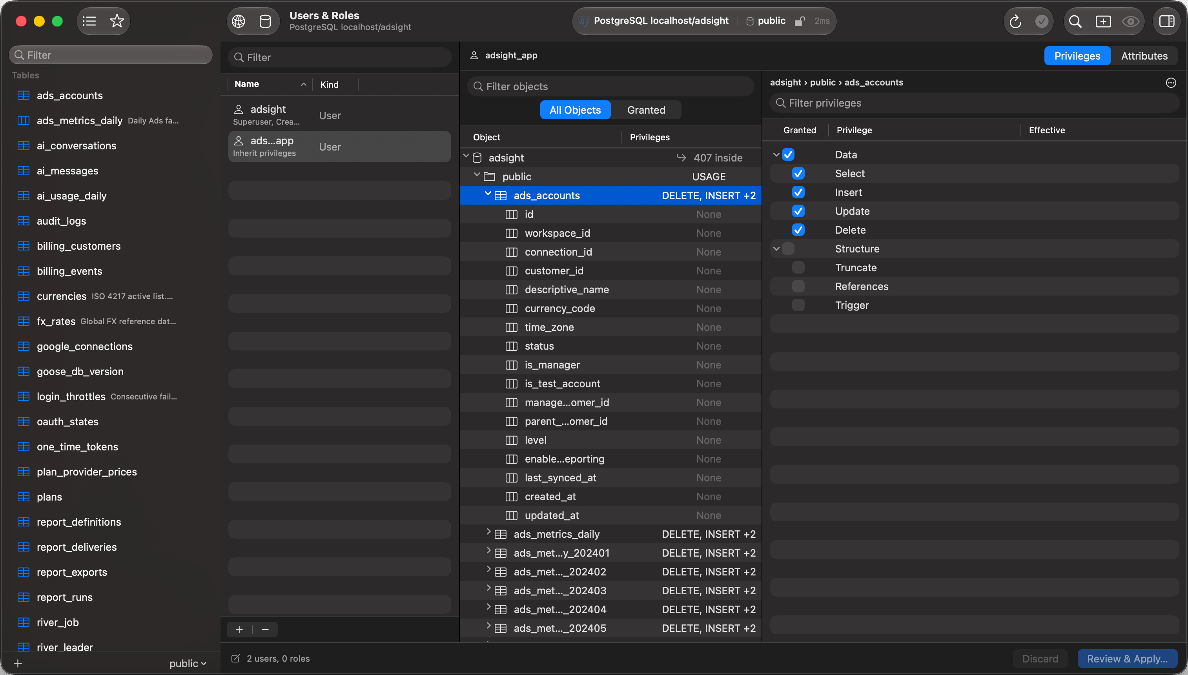
Task: Toggle the Data group checkbox
Action: tap(788, 154)
